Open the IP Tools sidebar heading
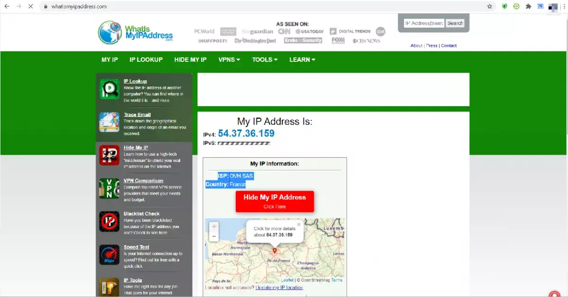This screenshot has width=568, height=297. (133, 280)
